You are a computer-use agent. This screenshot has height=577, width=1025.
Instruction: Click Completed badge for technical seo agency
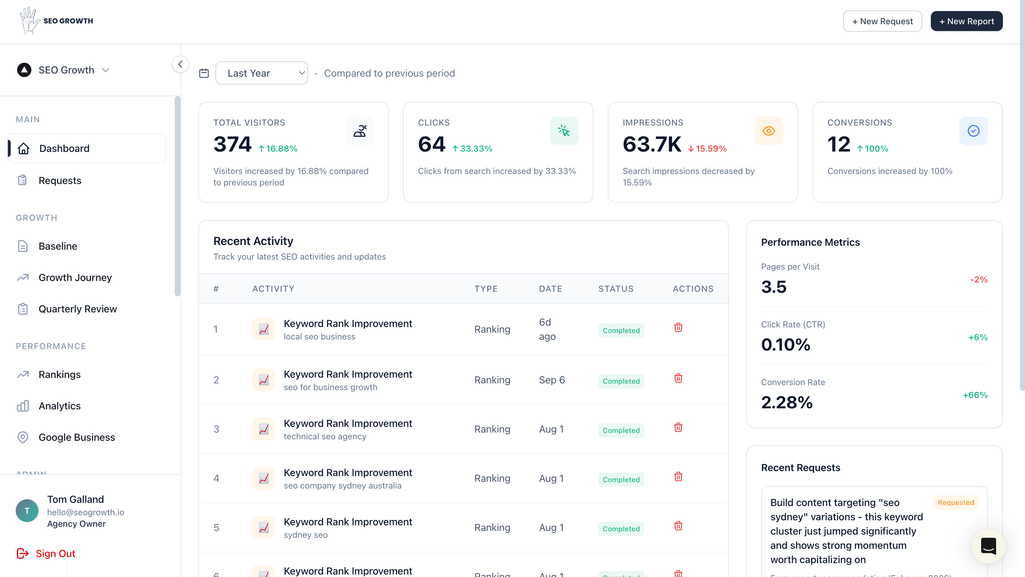pyautogui.click(x=621, y=430)
